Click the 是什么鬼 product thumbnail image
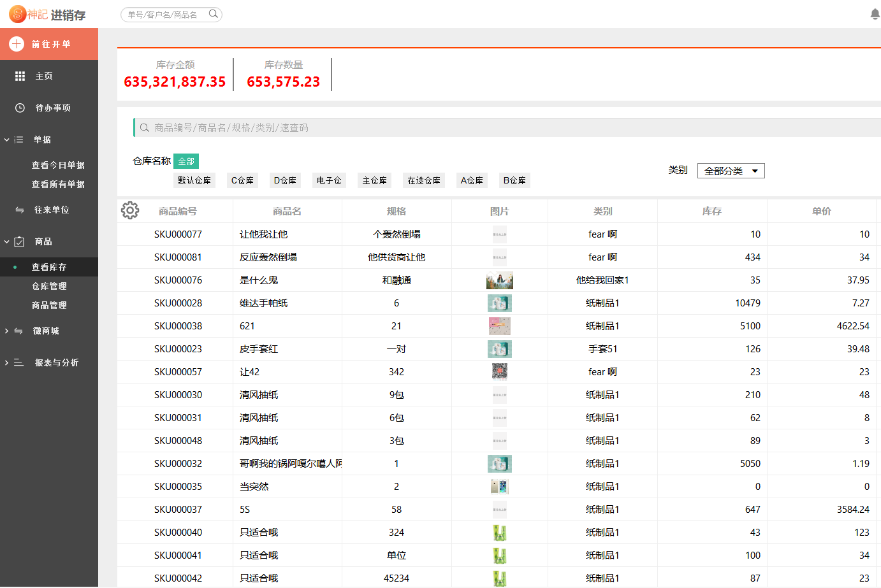The width and height of the screenshot is (881, 588). coord(499,280)
